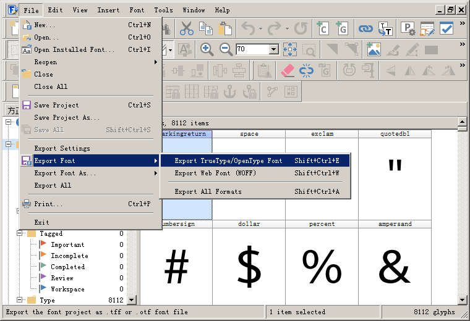Select the ampersand glyph cell
The height and width of the screenshot is (321, 470).
point(395,262)
